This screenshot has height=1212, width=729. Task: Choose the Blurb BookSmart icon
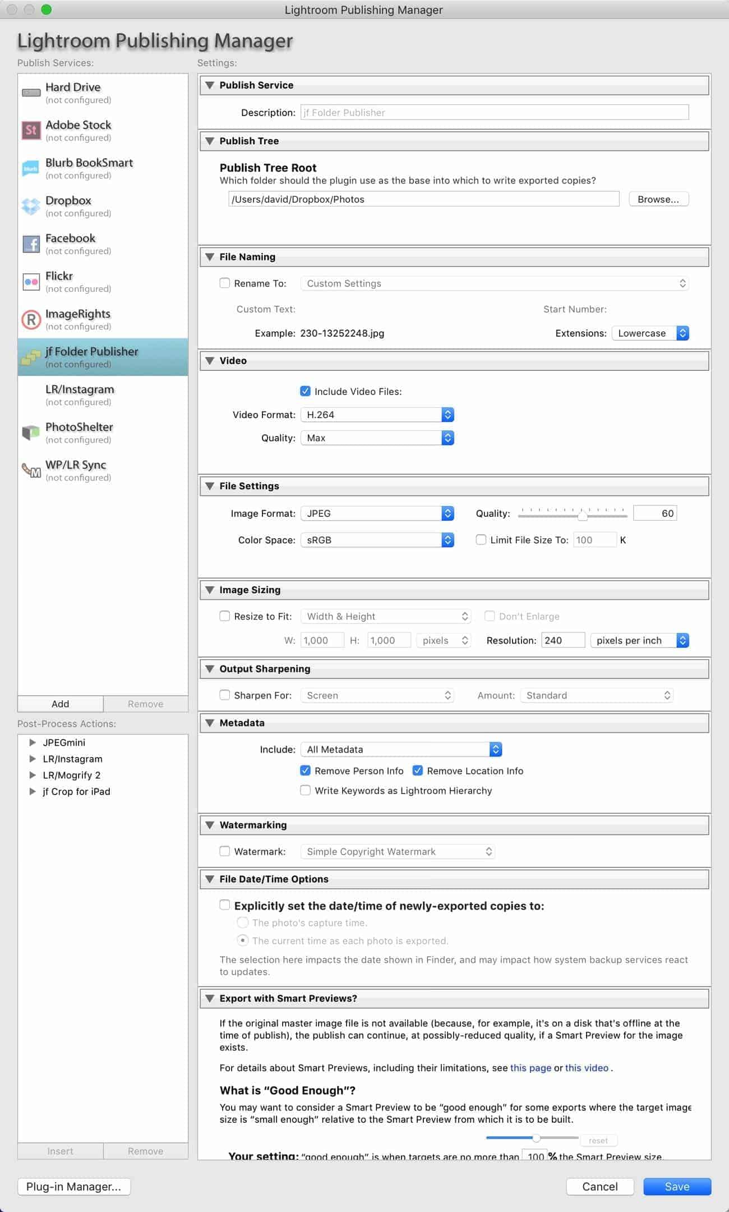(31, 168)
